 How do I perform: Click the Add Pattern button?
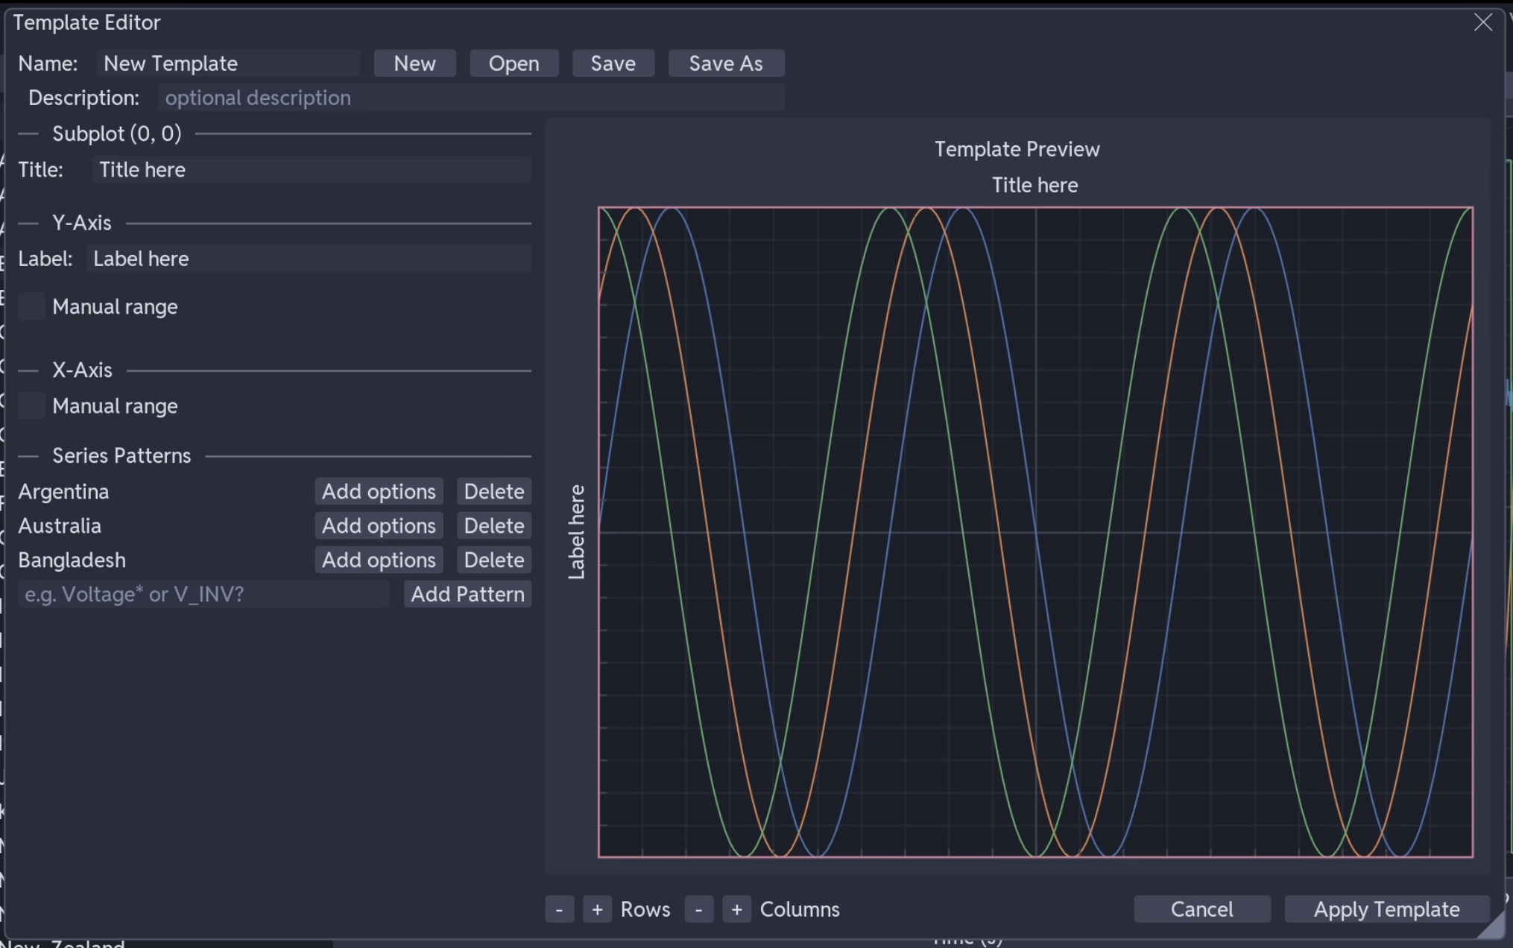click(467, 594)
